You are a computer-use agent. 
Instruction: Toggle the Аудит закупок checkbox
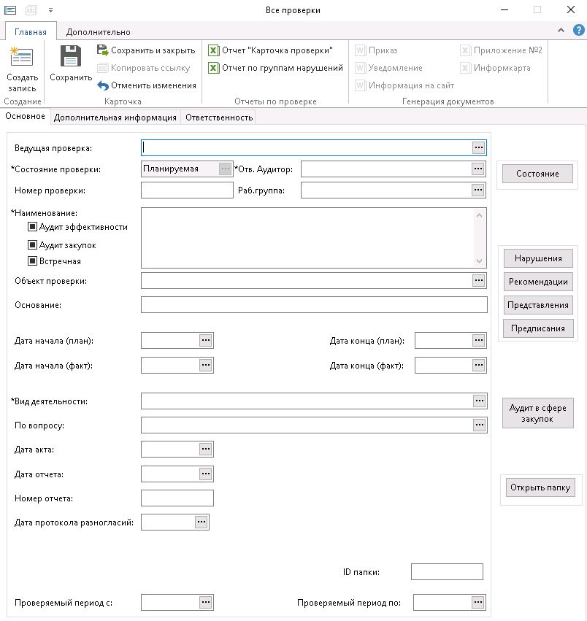coord(33,244)
